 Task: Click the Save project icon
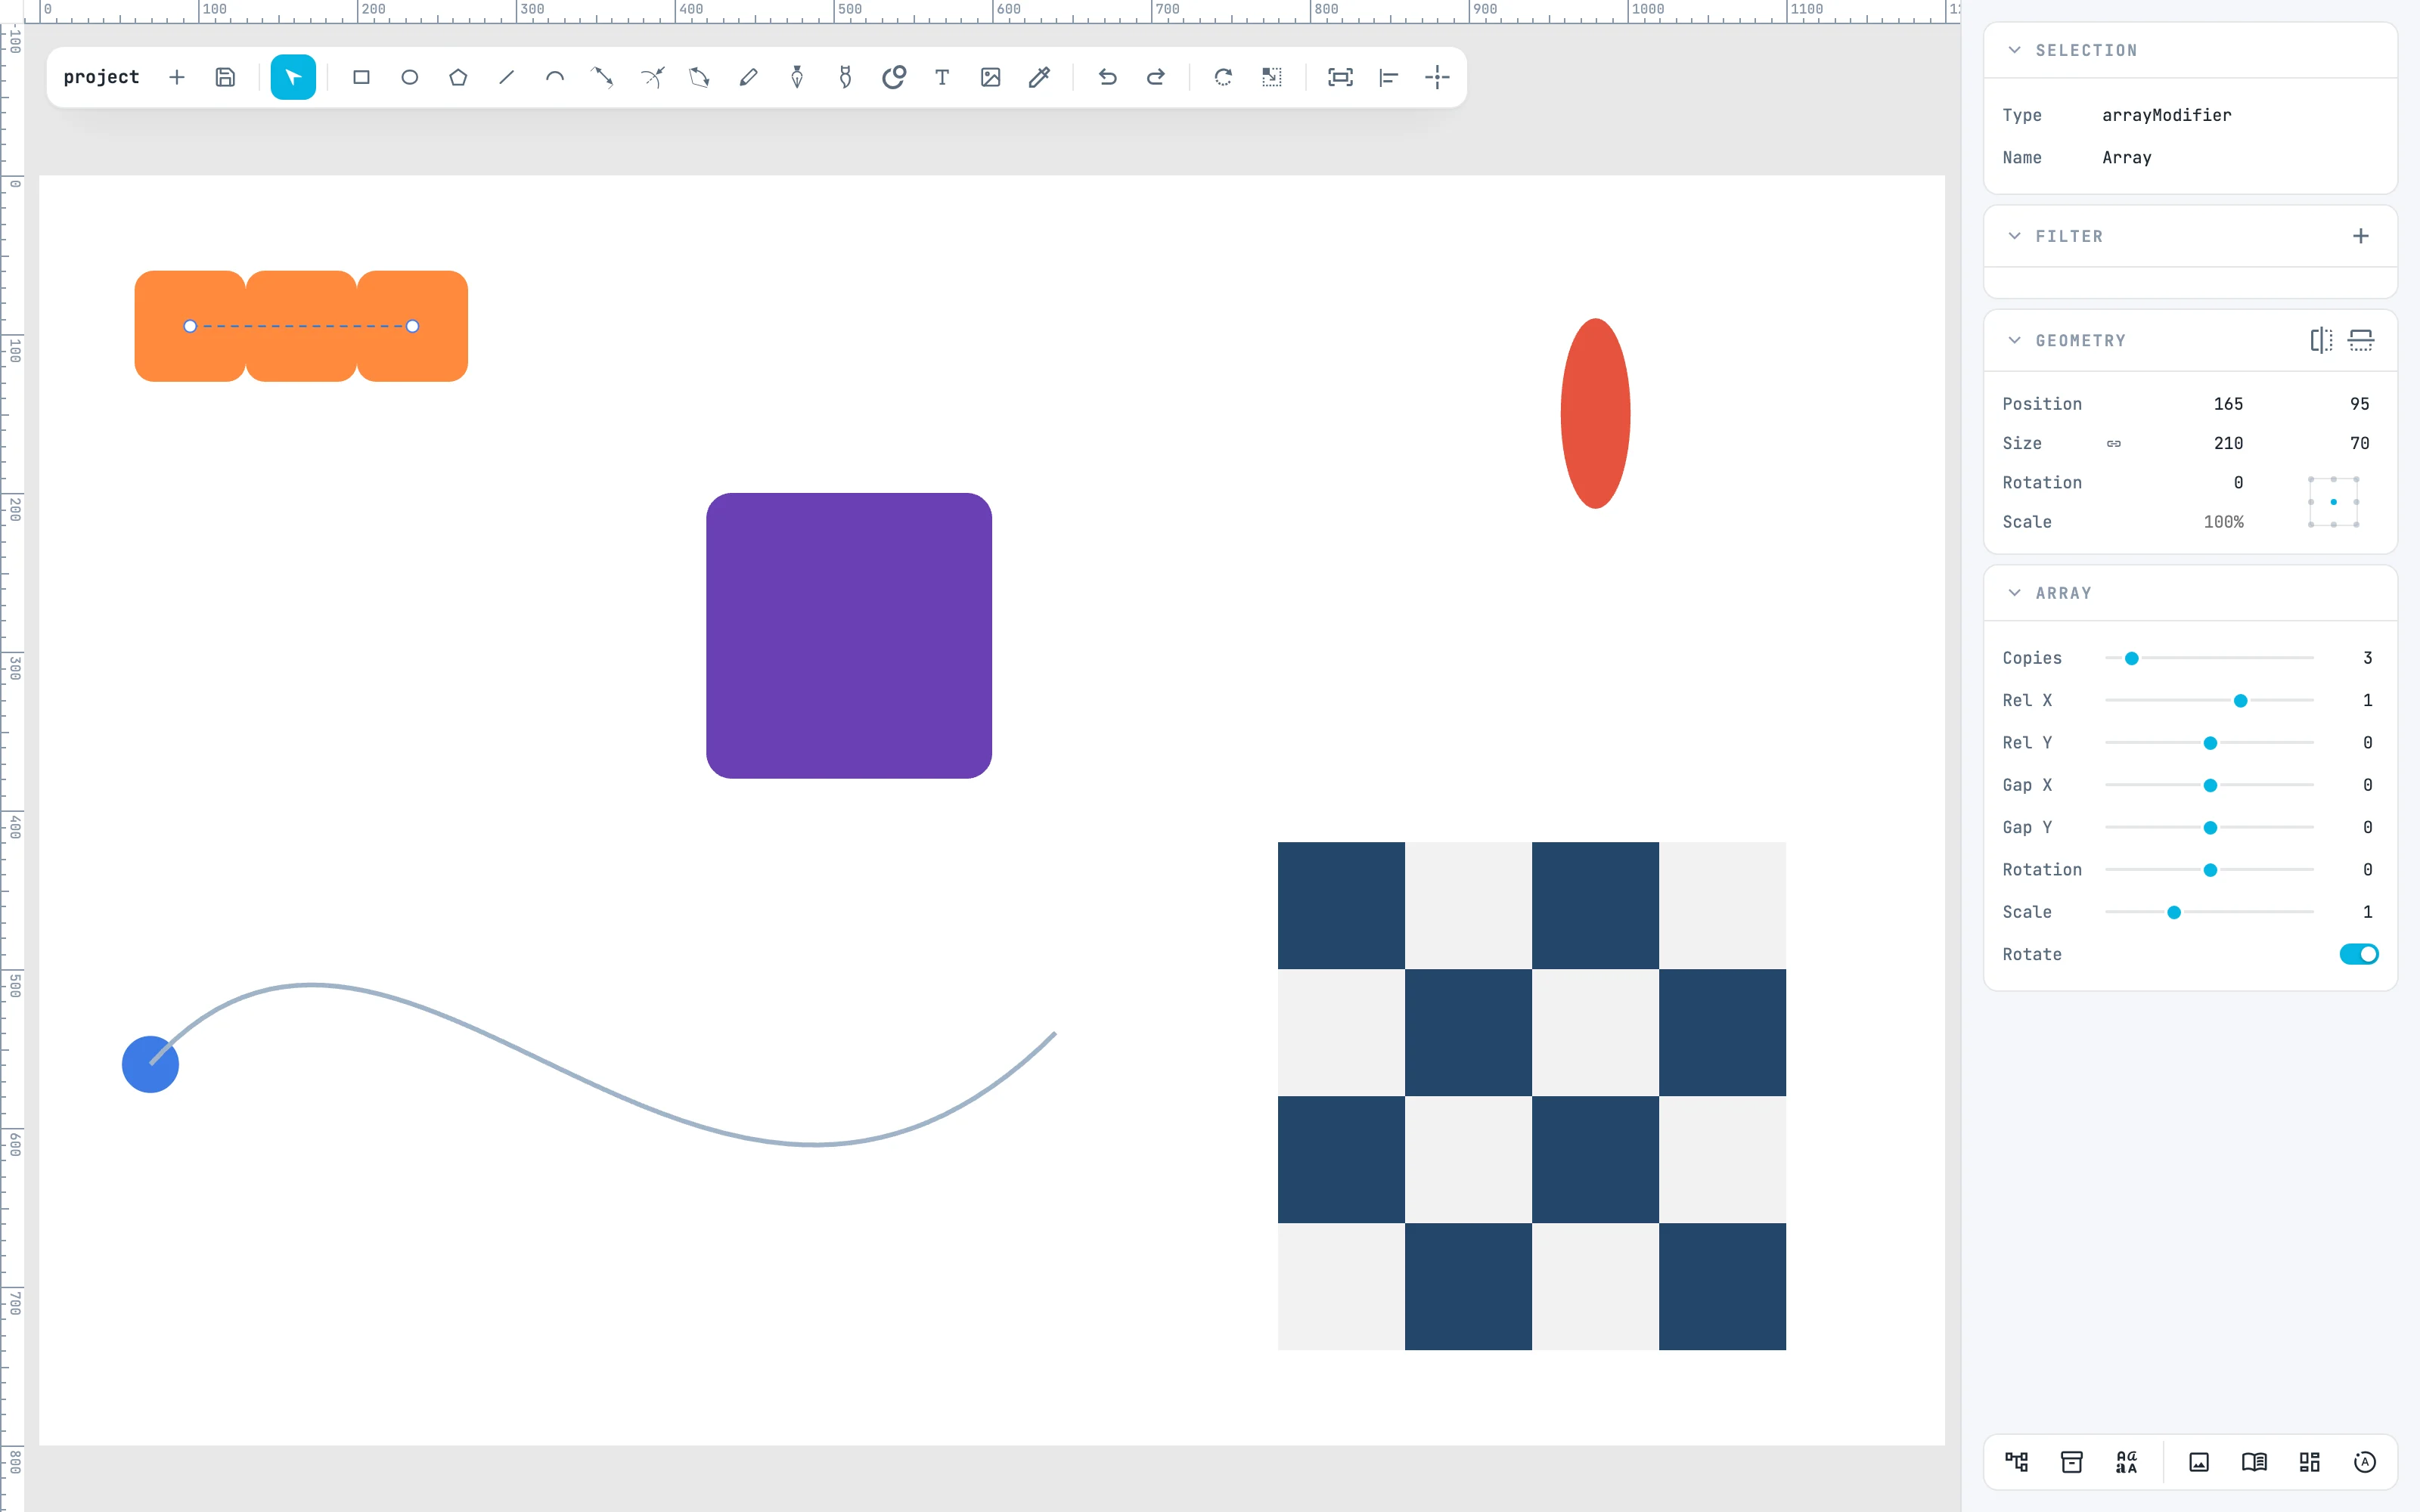point(225,77)
